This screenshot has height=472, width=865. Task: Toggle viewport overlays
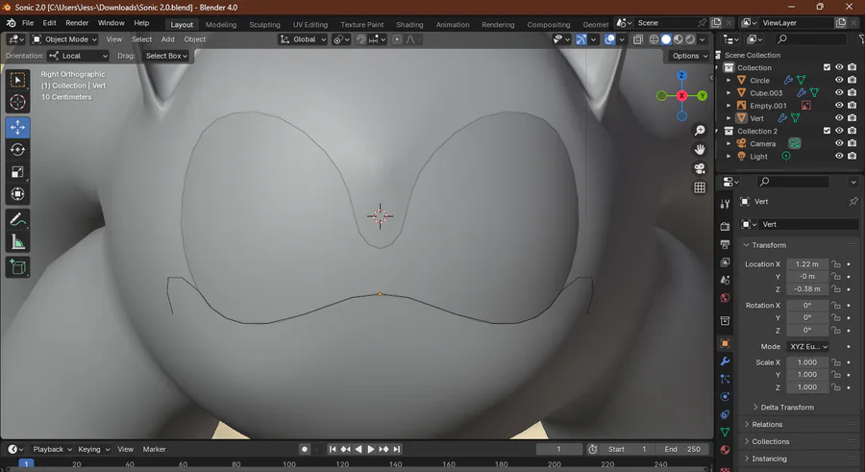pyautogui.click(x=609, y=39)
